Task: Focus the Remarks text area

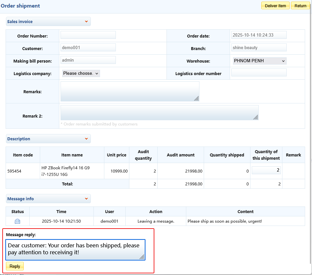Action: click(130, 91)
